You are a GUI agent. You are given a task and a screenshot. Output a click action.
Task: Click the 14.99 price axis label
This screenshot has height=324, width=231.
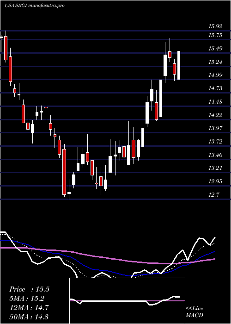(x=215, y=75)
